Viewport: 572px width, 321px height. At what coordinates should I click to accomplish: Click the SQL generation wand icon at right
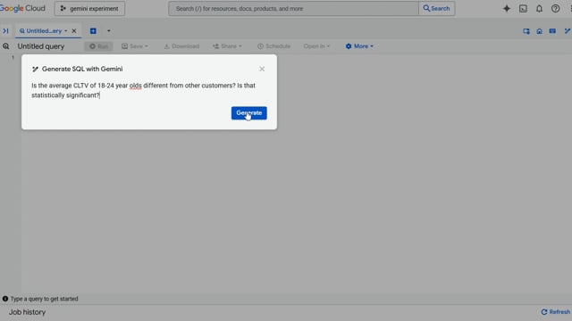[568, 31]
